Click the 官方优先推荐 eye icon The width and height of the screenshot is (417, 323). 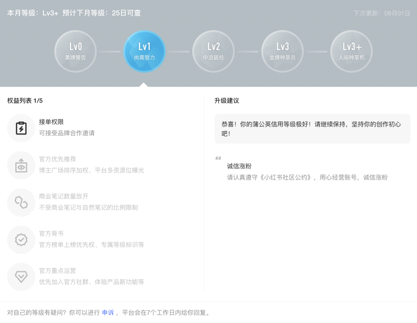coord(21,165)
